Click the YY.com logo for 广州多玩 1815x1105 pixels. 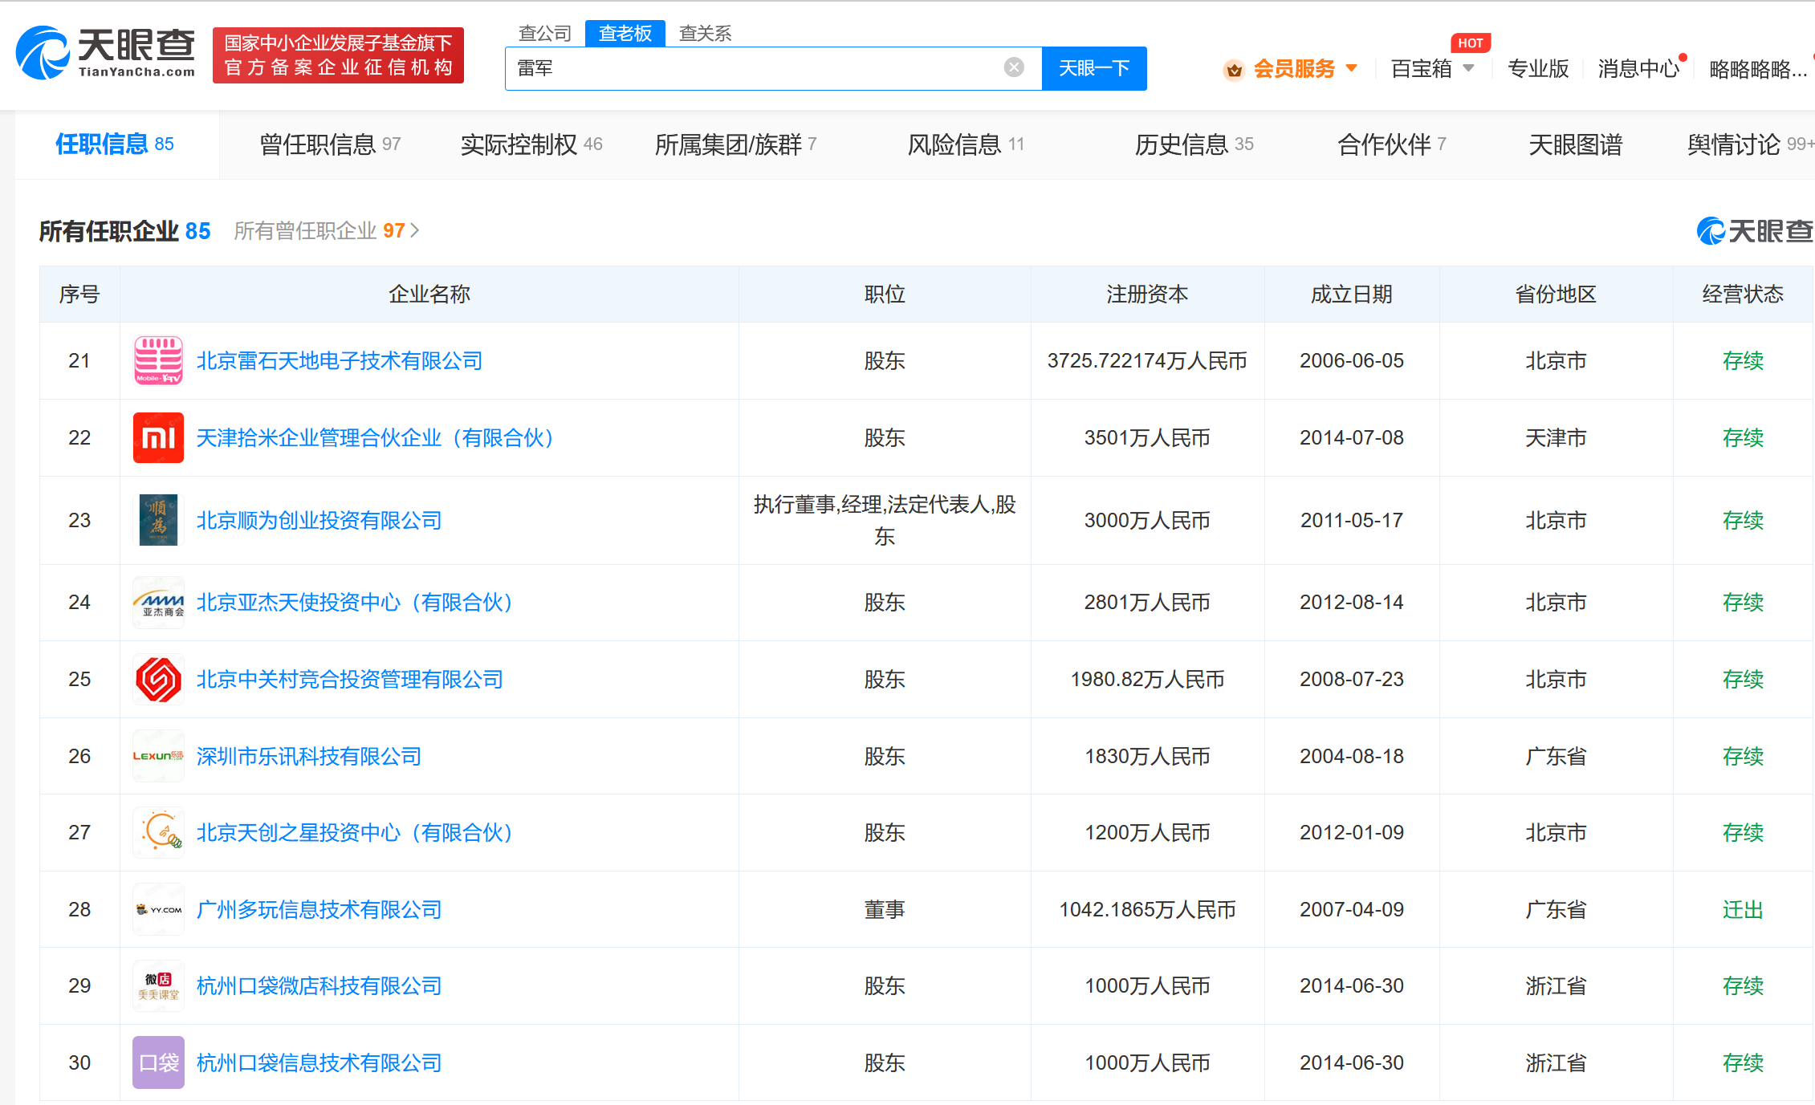(158, 909)
